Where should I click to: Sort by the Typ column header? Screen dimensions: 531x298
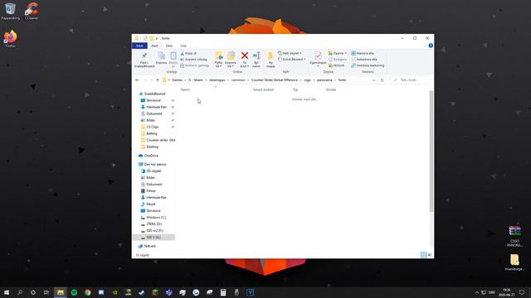pyautogui.click(x=295, y=90)
